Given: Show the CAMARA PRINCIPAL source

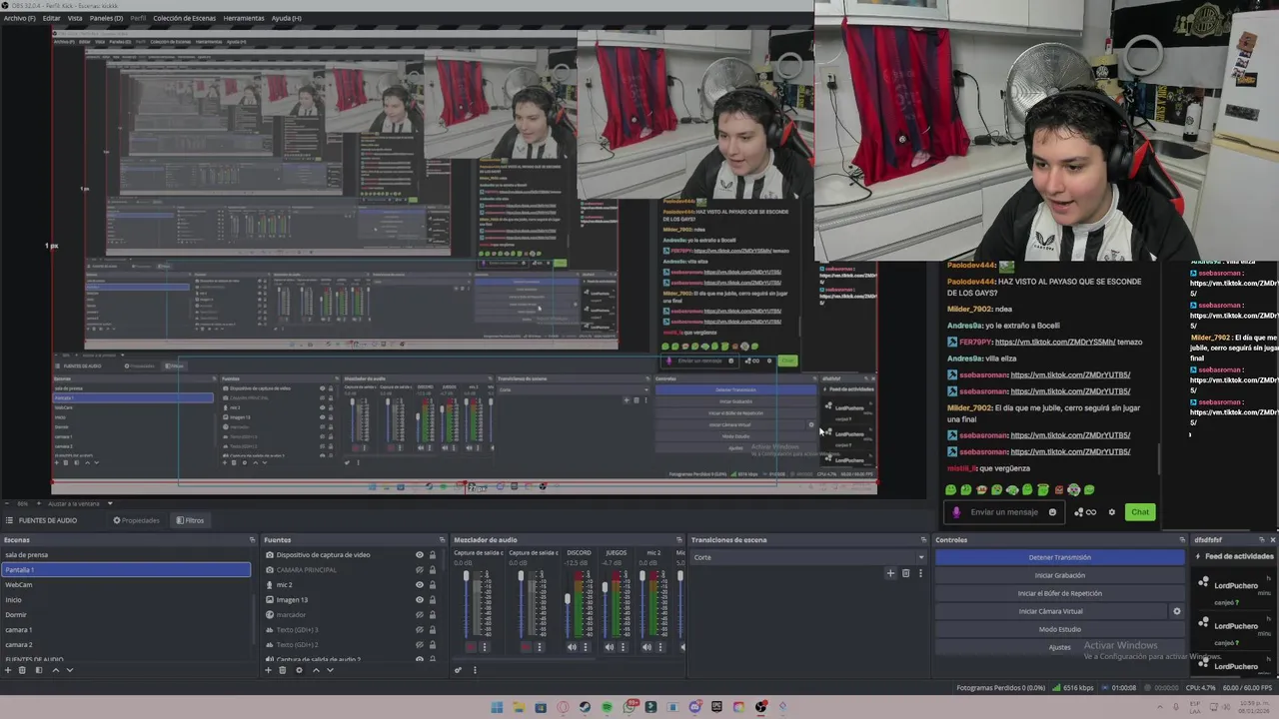Looking at the screenshot, I should coord(420,569).
